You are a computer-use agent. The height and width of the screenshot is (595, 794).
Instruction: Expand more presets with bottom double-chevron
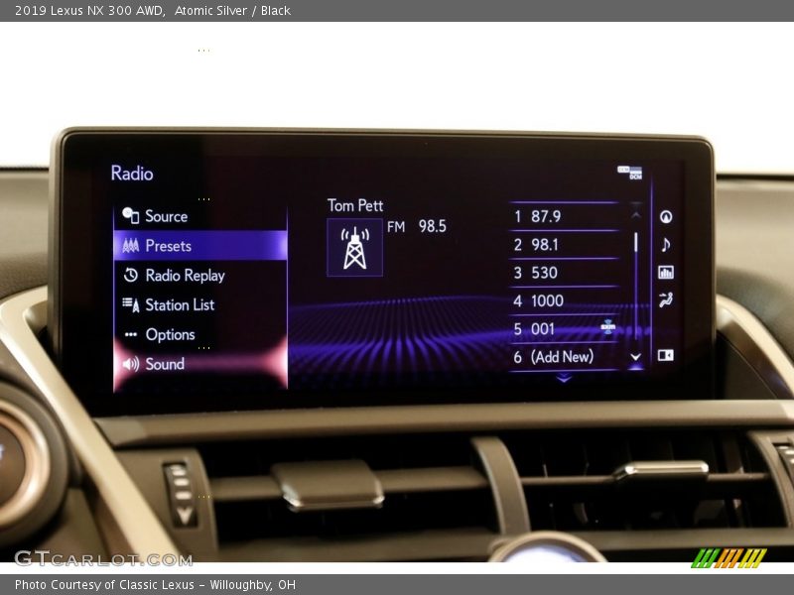pos(564,379)
